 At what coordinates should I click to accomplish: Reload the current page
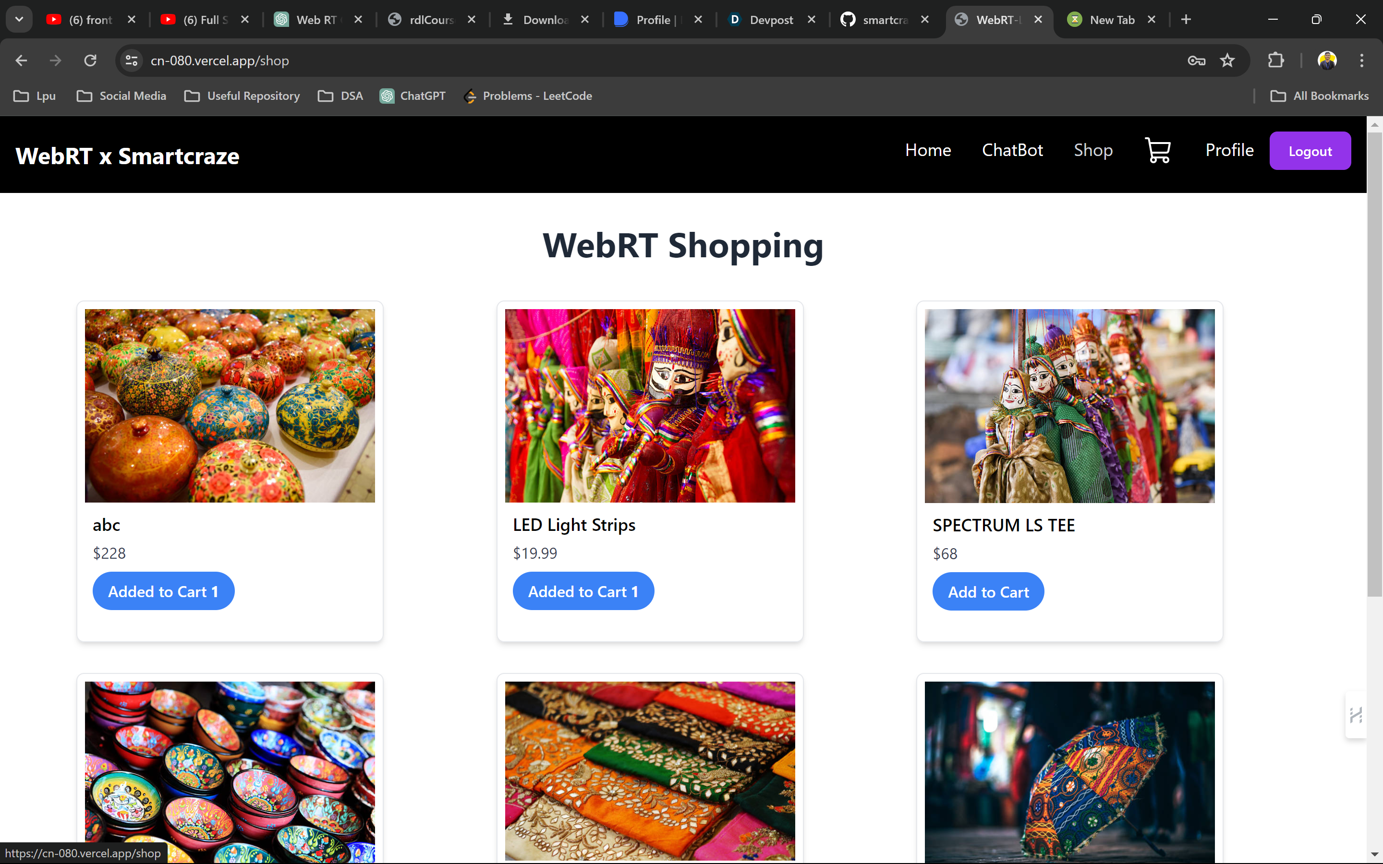90,60
